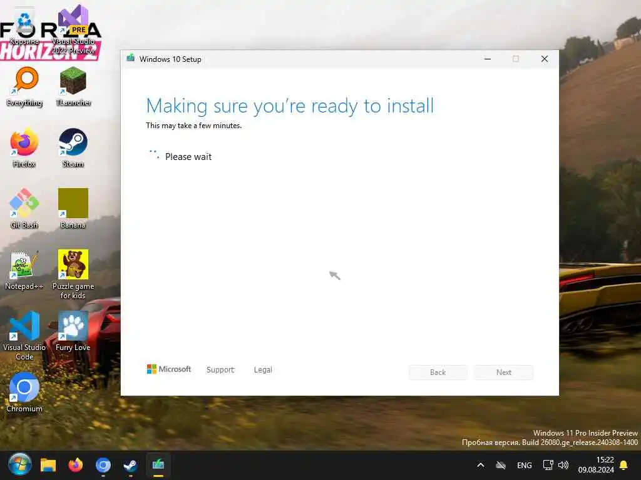Select the Furry Love desktop icon
Image resolution: width=641 pixels, height=480 pixels.
point(73,331)
